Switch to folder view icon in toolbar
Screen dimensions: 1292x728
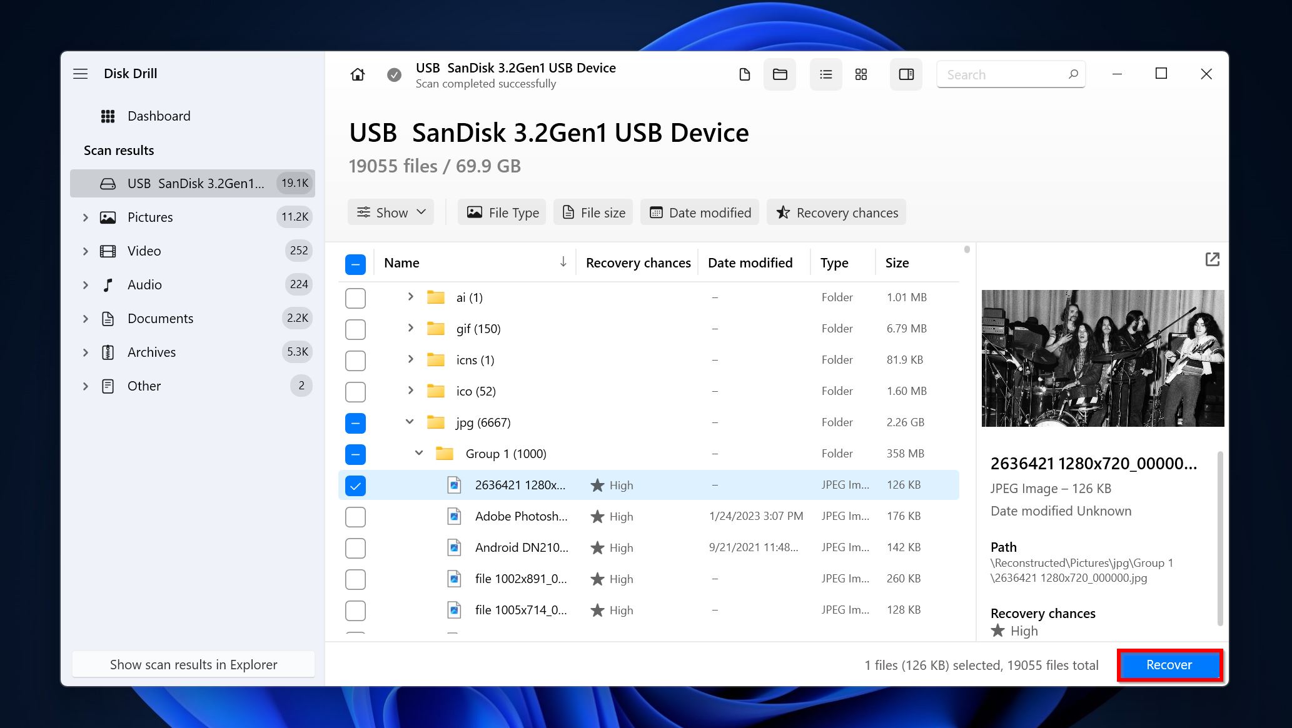click(x=780, y=74)
